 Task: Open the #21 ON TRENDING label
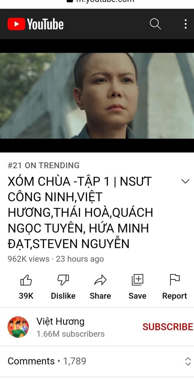(x=44, y=166)
